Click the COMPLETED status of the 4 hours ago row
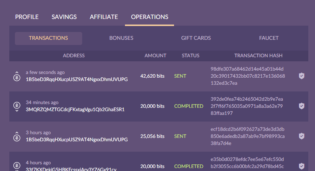Image resolution: width=315 pixels, height=171 pixels. [x=189, y=167]
